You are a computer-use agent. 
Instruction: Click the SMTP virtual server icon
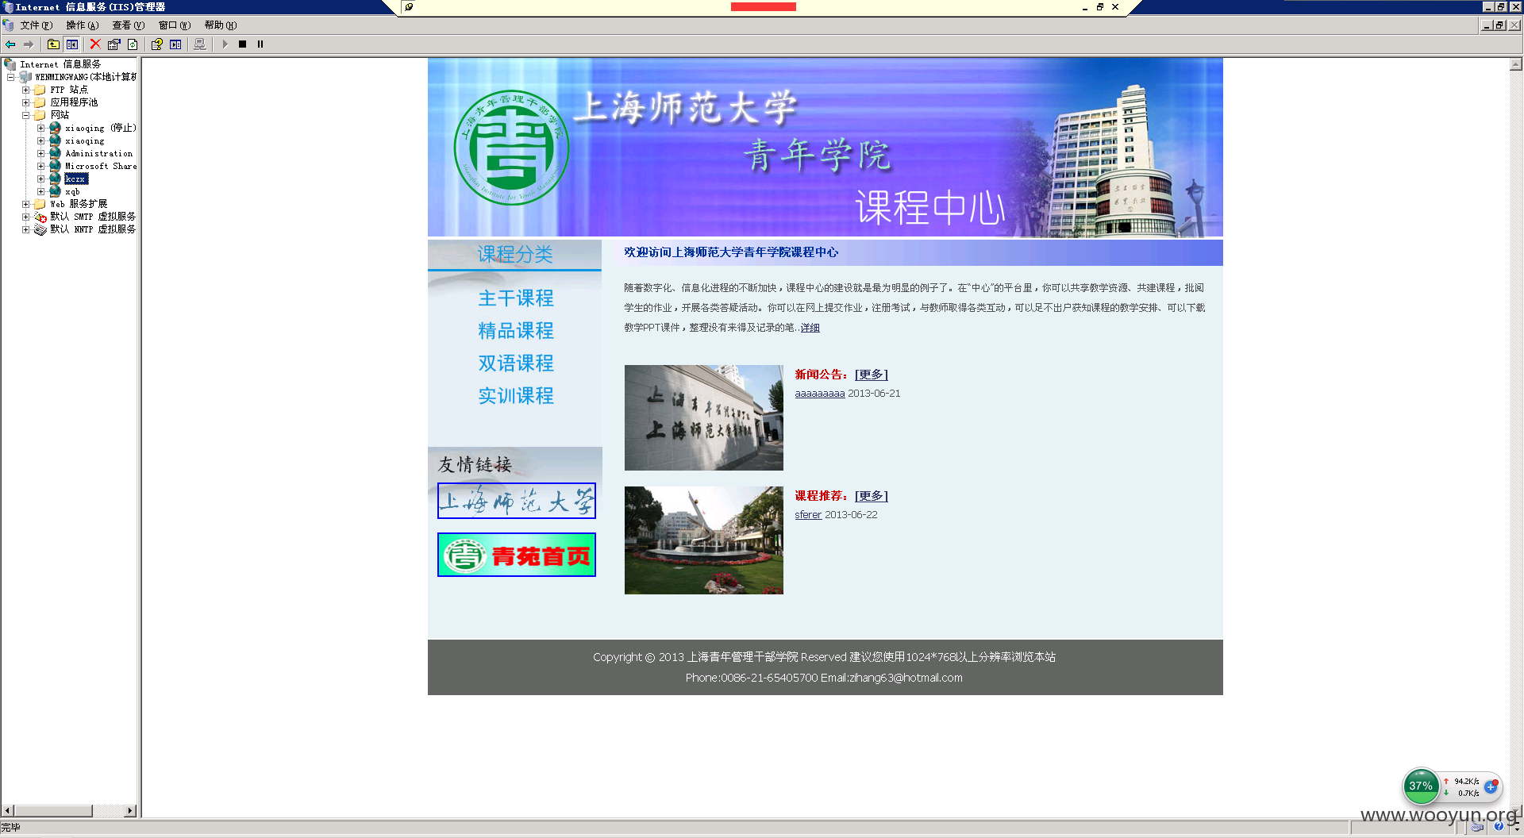[x=40, y=217]
